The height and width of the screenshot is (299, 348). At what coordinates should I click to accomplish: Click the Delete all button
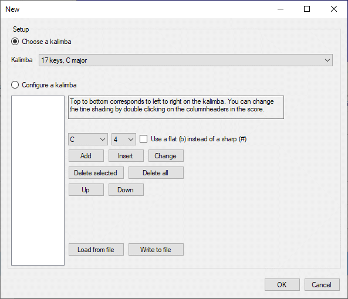click(156, 173)
